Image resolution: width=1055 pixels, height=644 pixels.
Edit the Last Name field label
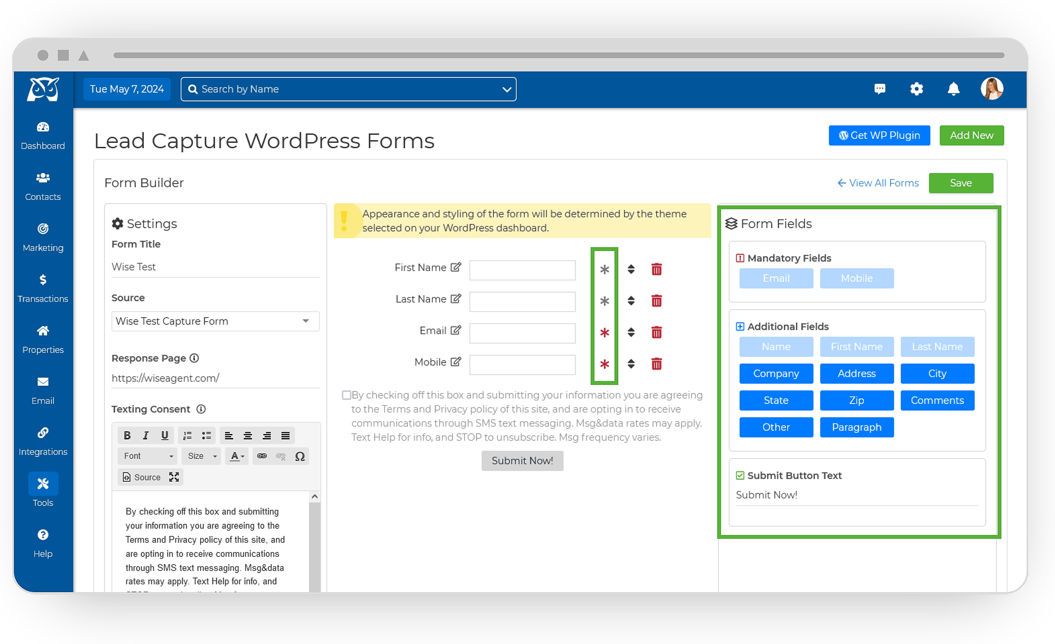click(455, 299)
